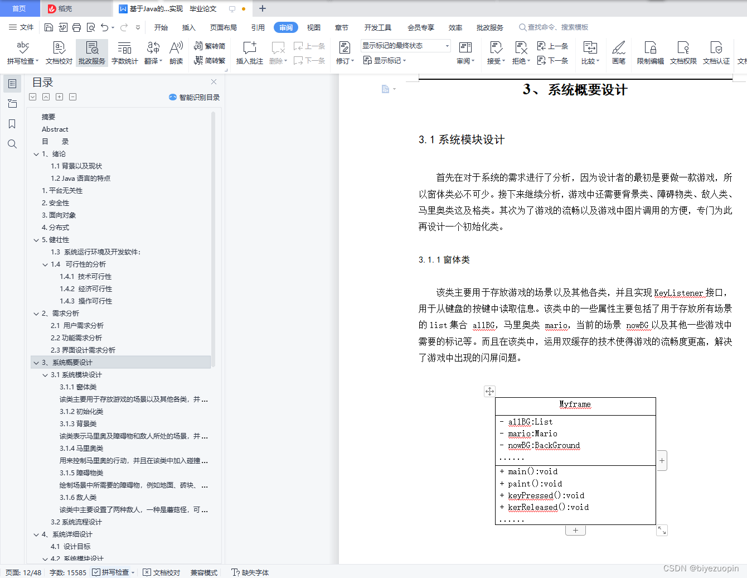Screen dimensions: 747x578
Task: Insert a comment with 插入批注
Action: coord(249,52)
